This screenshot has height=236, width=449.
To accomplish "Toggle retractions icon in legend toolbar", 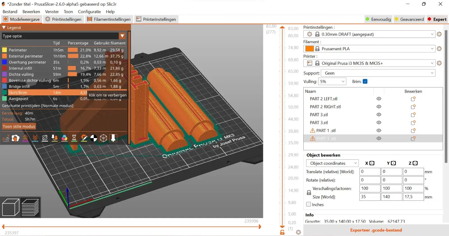I will (x=25, y=138).
